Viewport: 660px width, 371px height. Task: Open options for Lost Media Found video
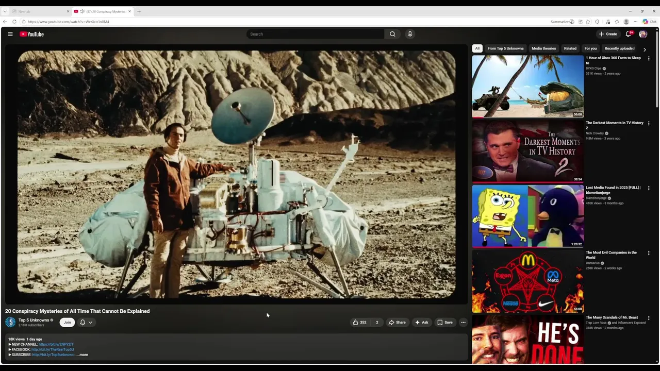pyautogui.click(x=649, y=189)
